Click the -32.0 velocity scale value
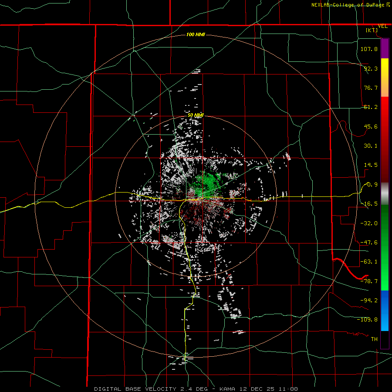392x392 pixels. (x=369, y=223)
